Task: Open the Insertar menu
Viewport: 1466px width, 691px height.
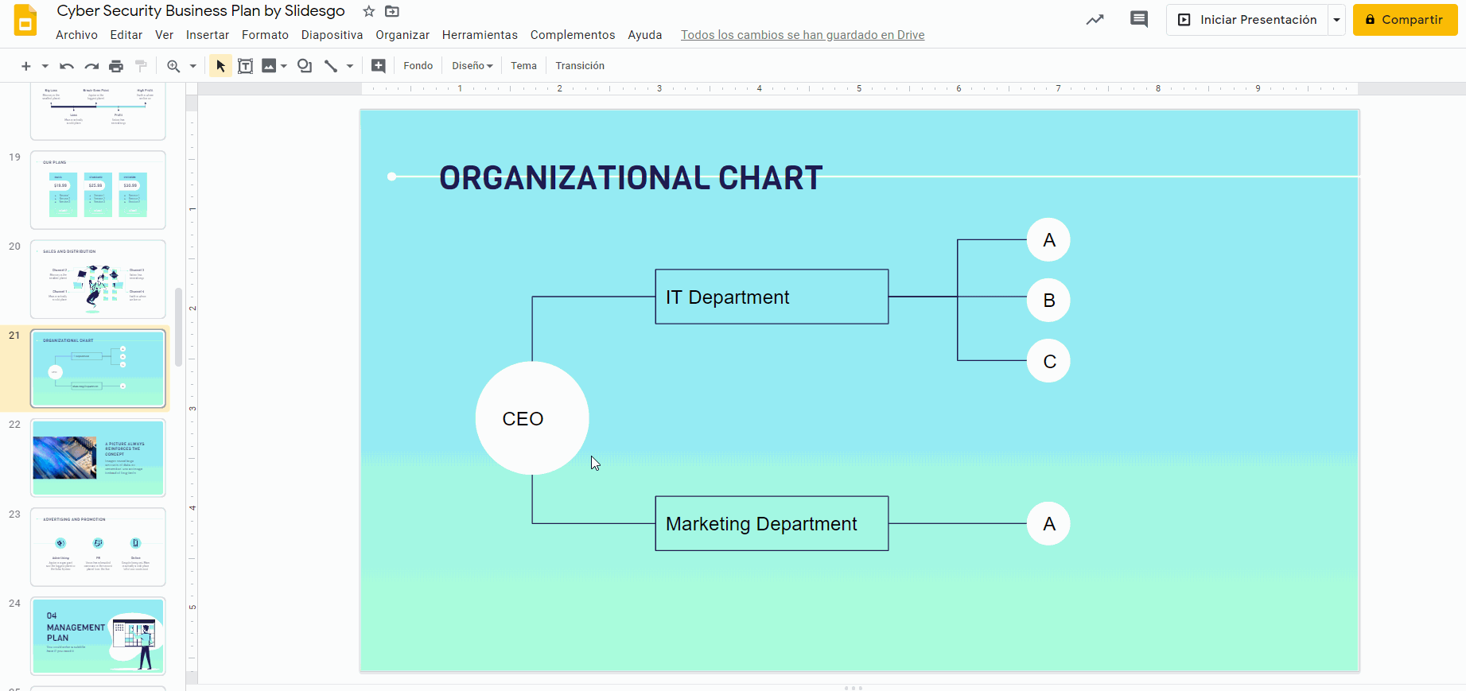Action: point(208,35)
